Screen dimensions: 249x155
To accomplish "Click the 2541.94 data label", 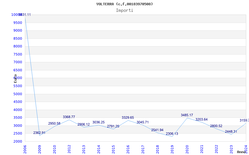I will click(157, 130).
